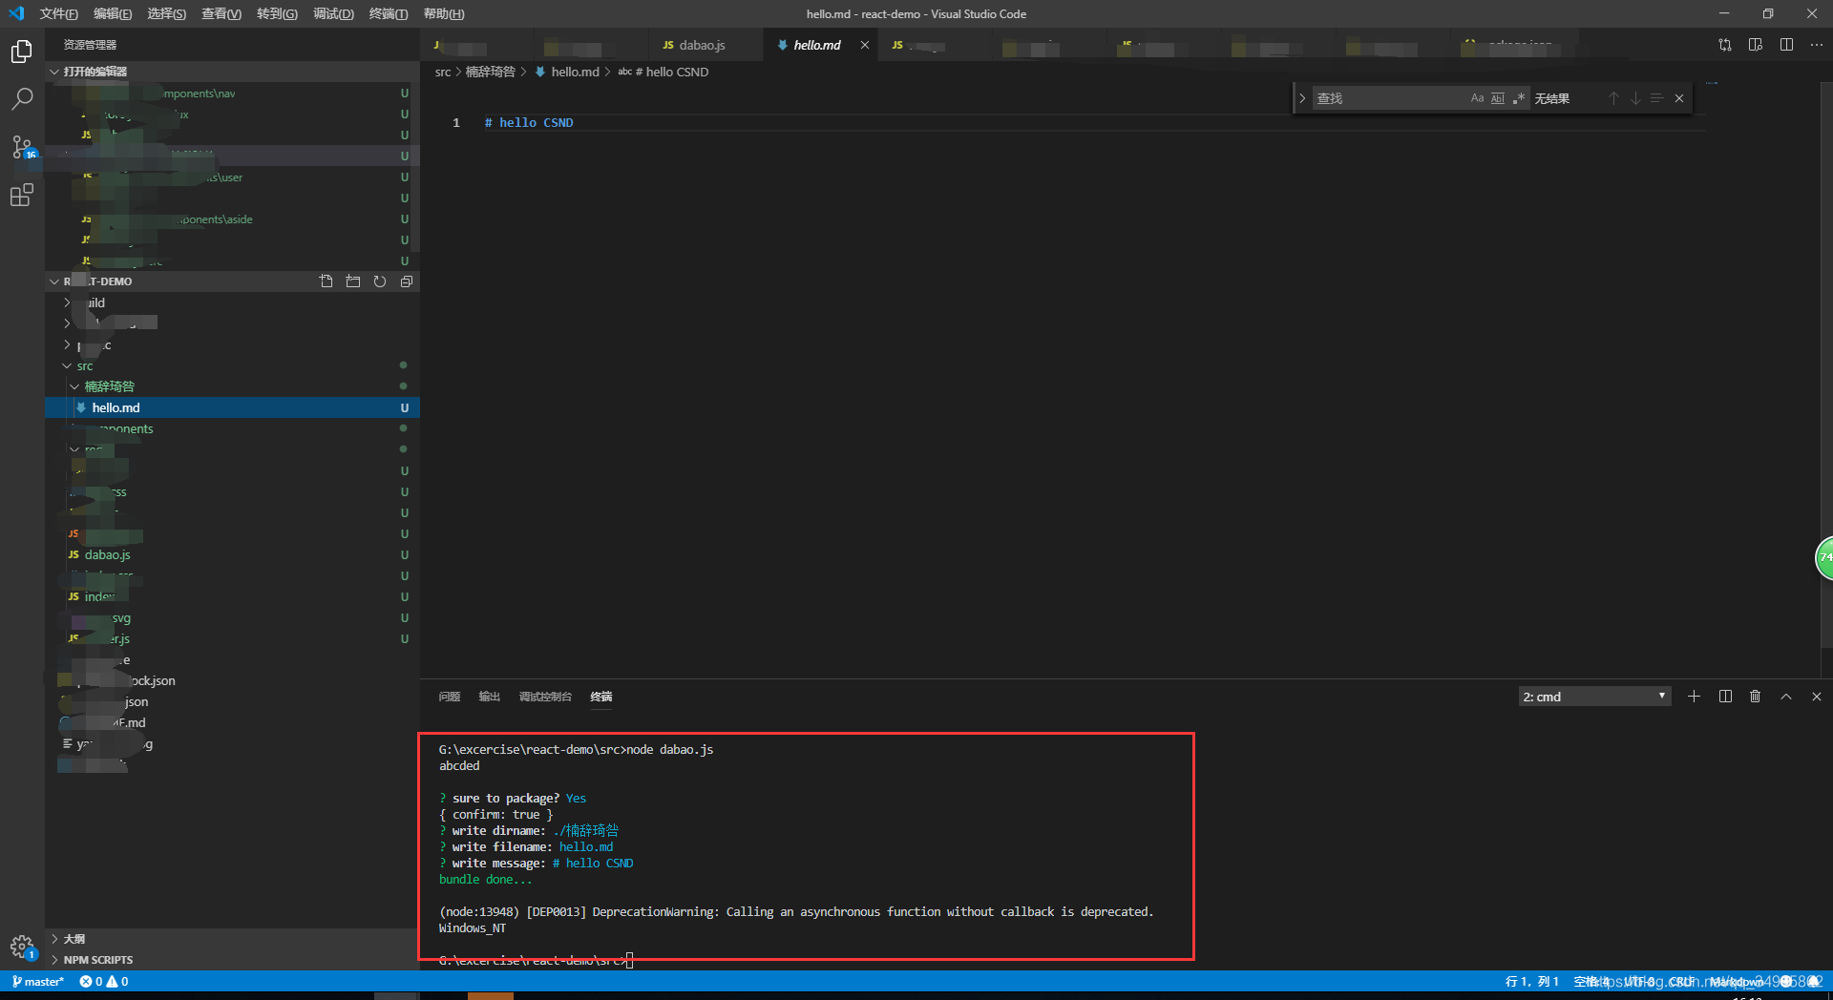Screen dimensions: 1833x1000
Task: Toggle match case in find widget
Action: click(1478, 98)
